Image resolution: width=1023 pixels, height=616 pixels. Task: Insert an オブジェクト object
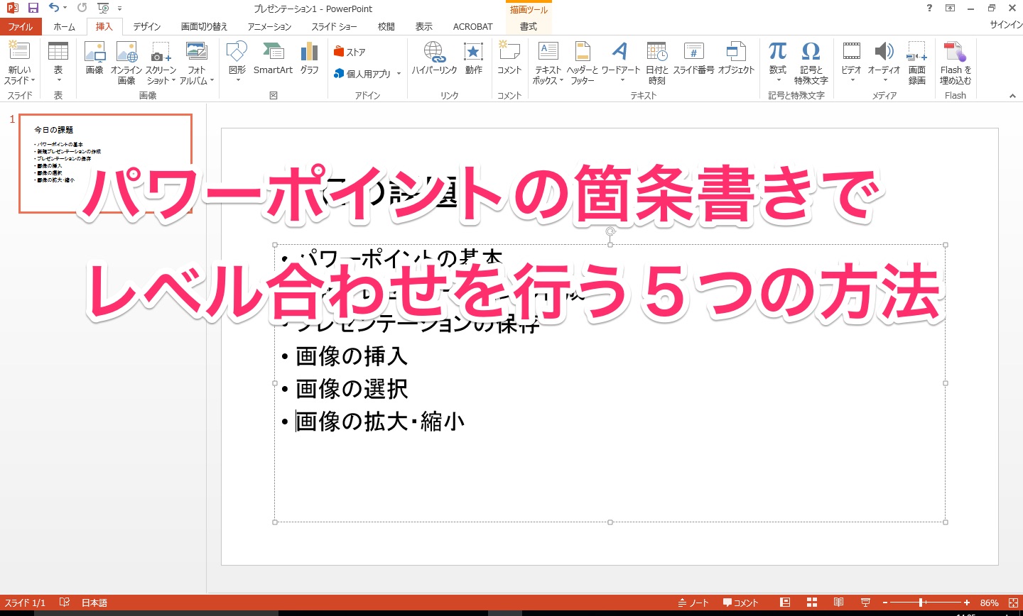(x=736, y=58)
